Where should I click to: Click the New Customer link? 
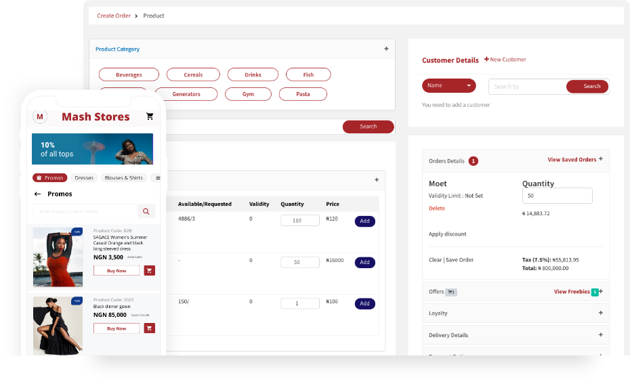(x=508, y=60)
